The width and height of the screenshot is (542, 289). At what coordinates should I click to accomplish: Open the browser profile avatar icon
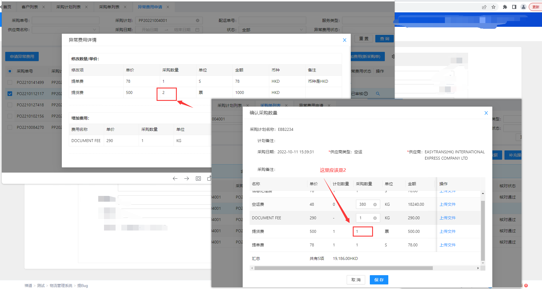523,7
